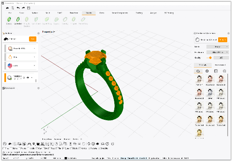Expand the US flag ring size dropdown

21,66
